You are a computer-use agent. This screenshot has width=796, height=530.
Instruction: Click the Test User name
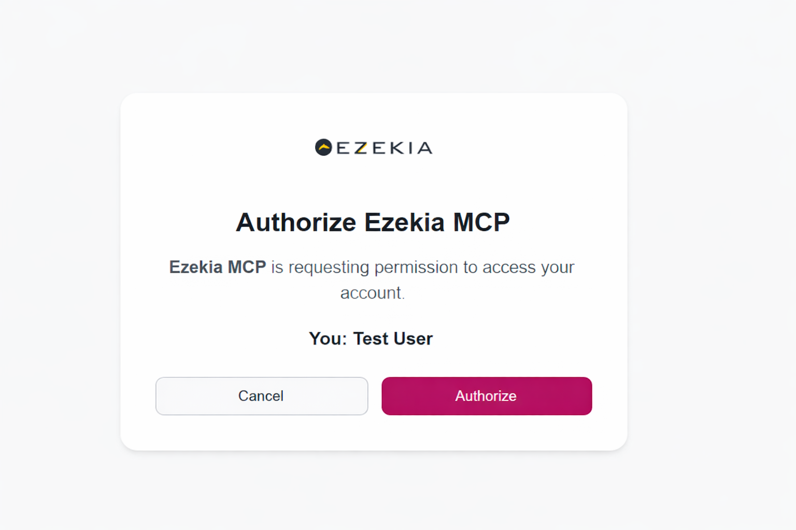point(393,338)
